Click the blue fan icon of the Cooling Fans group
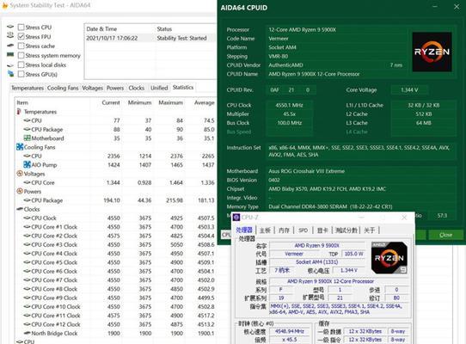This screenshot has height=344, width=466. (x=20, y=147)
